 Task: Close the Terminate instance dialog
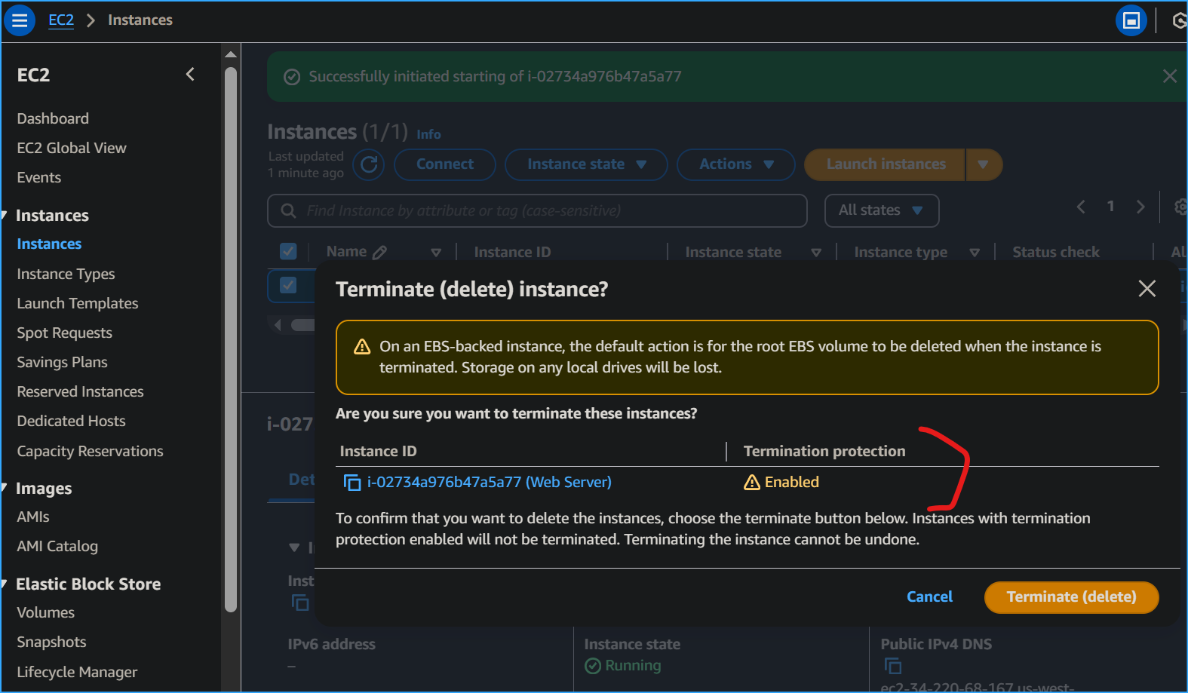pyautogui.click(x=1147, y=288)
